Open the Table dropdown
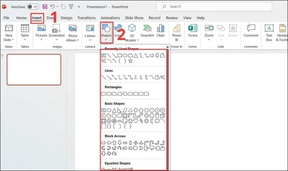The width and height of the screenshot is (288, 171). [x=25, y=40]
